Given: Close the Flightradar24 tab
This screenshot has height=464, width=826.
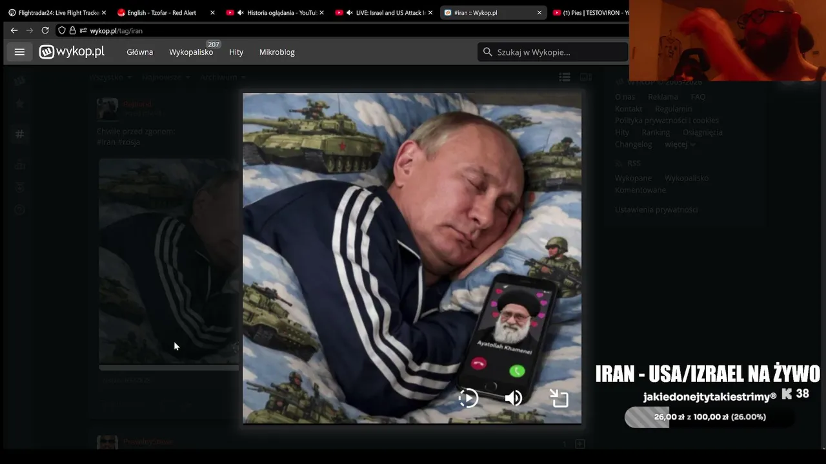Looking at the screenshot, I should tap(103, 12).
